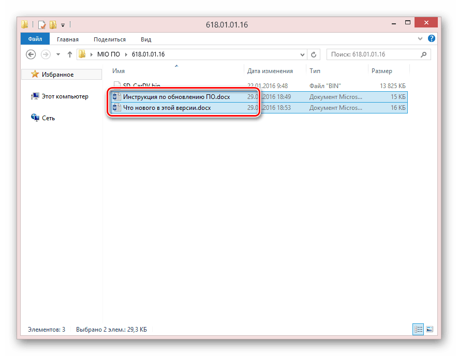Open the recent locations dropdown beside Forward arrow
Viewport: 458px width, 356px height.
coord(57,54)
